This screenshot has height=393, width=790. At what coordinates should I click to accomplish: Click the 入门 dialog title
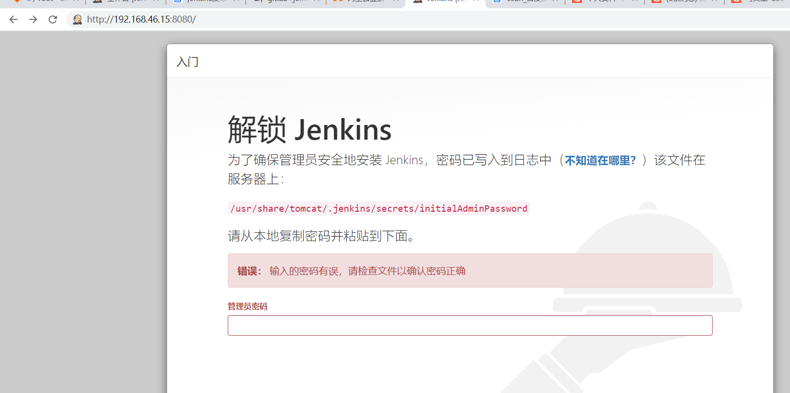click(x=188, y=62)
